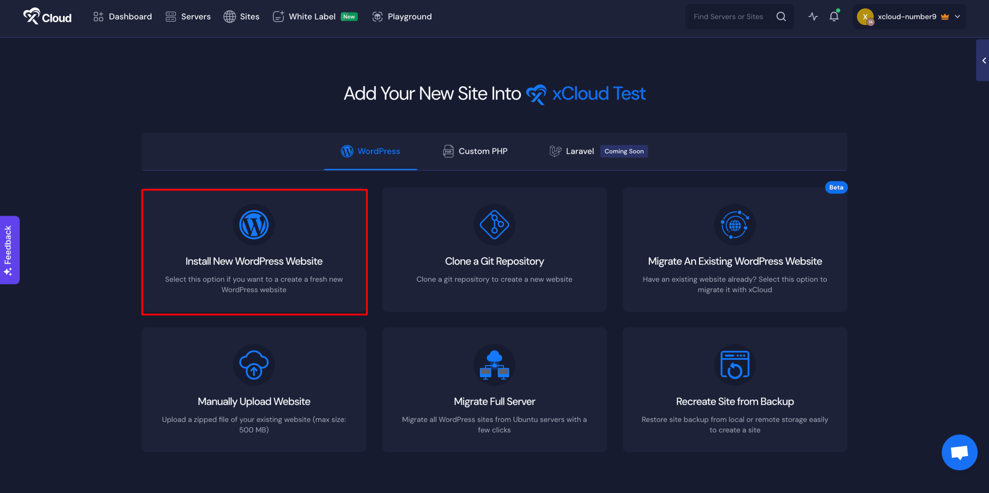Image resolution: width=989 pixels, height=493 pixels.
Task: Expand the xcloud-number9 account dropdown
Action: coord(957,17)
